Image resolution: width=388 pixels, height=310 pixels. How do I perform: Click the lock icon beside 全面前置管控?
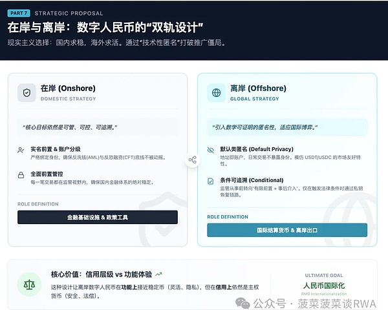(21, 175)
